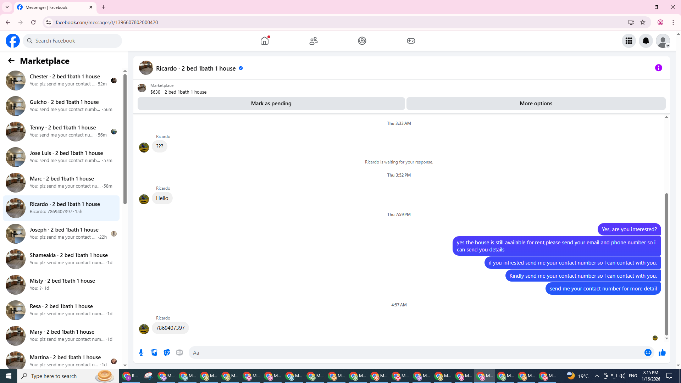Open the Facebook apps grid menu

(629, 41)
